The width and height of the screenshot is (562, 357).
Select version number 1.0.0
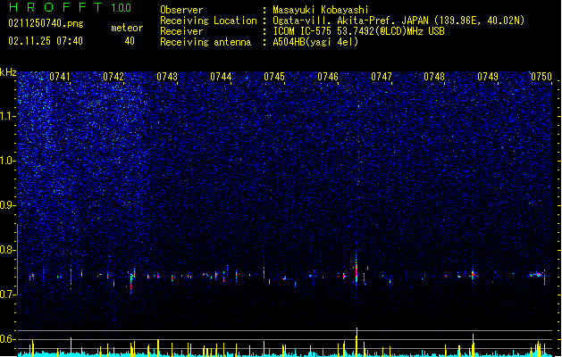pyautogui.click(x=121, y=7)
